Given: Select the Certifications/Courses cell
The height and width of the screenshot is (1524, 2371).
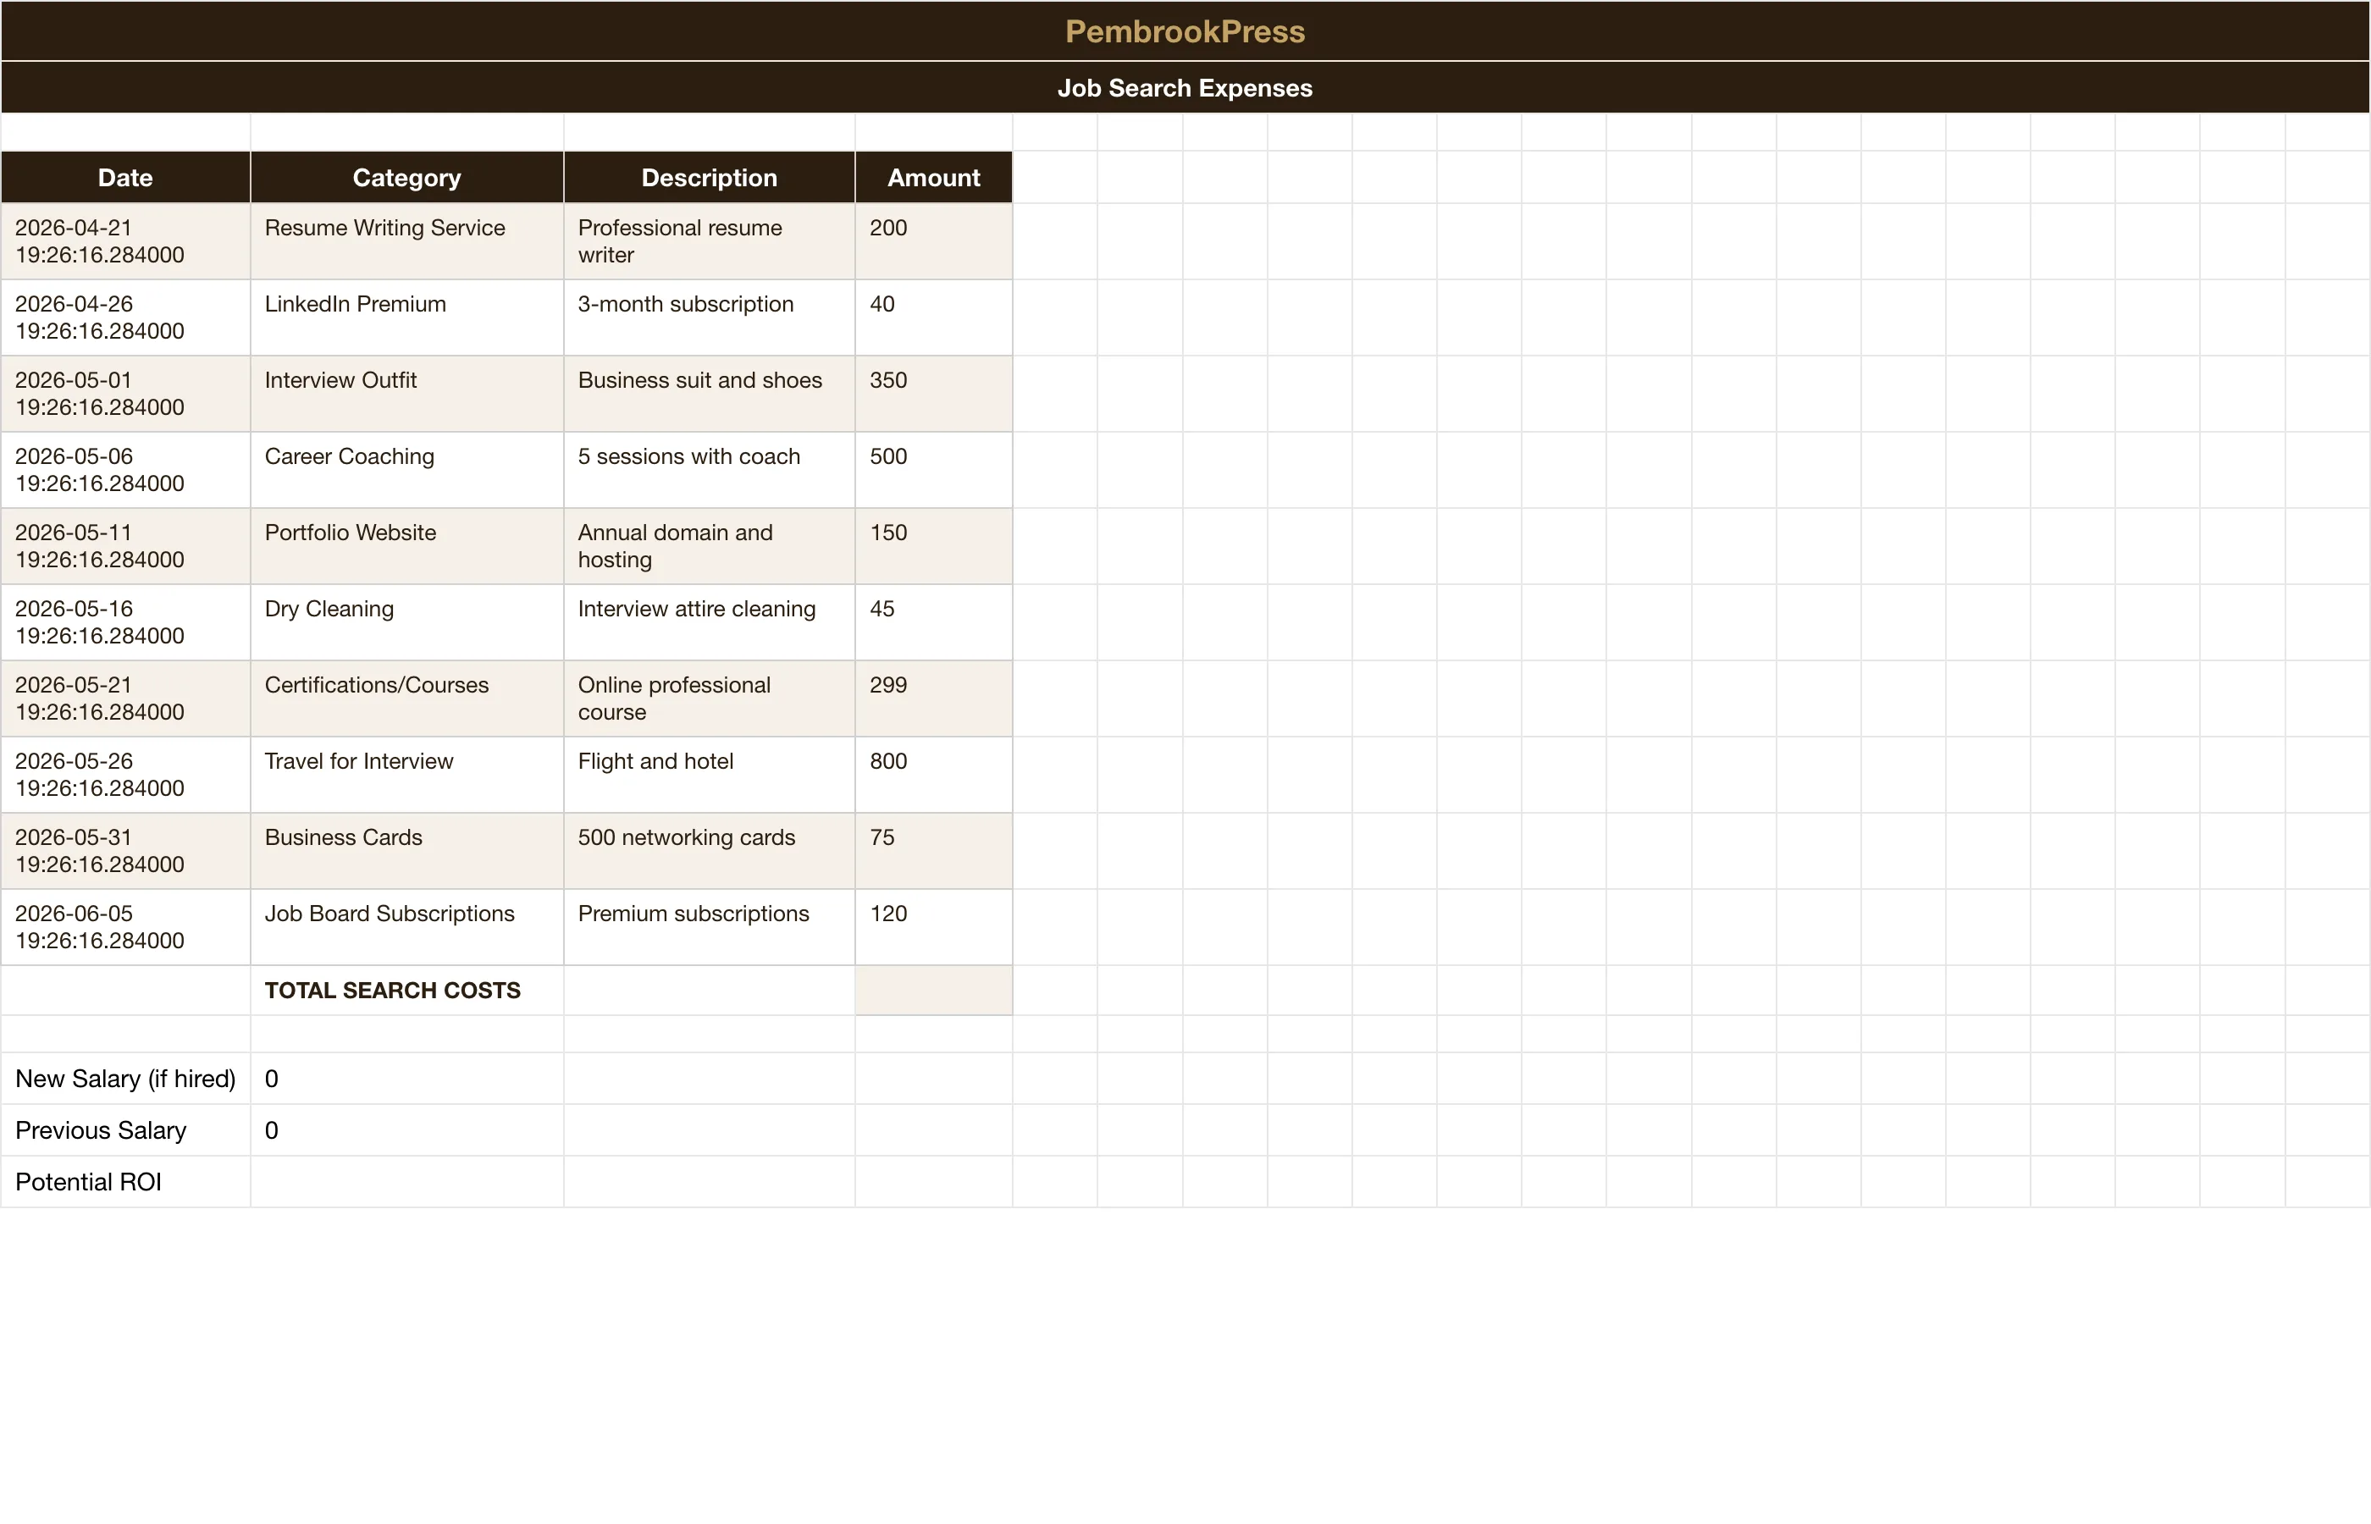Looking at the screenshot, I should pyautogui.click(x=406, y=698).
